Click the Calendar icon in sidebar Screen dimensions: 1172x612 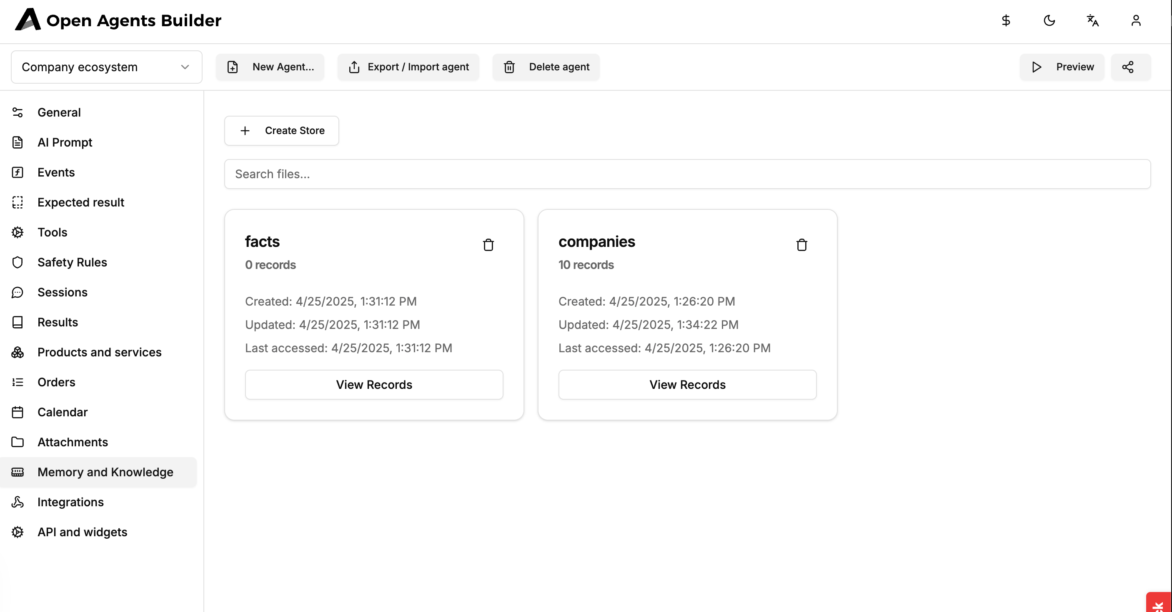pos(17,412)
